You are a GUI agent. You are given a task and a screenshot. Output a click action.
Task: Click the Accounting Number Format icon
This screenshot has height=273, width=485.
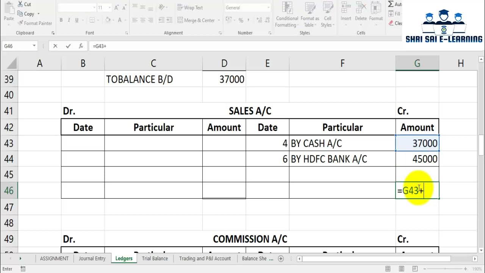click(229, 20)
